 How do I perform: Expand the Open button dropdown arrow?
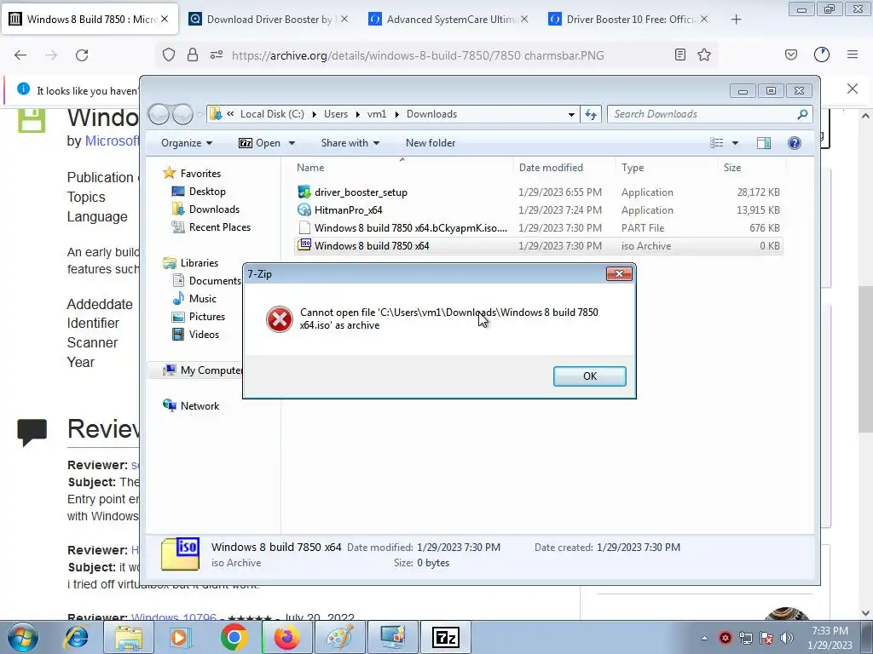pos(292,143)
